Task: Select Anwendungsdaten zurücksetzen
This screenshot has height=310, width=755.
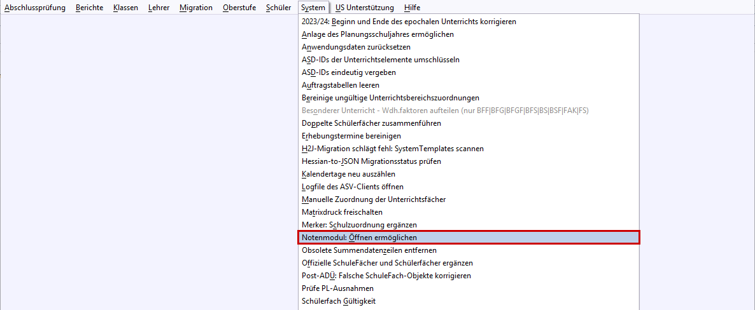Action: pos(469,47)
